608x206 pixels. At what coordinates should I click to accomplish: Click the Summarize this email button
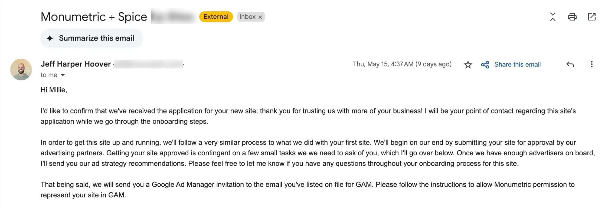(91, 38)
